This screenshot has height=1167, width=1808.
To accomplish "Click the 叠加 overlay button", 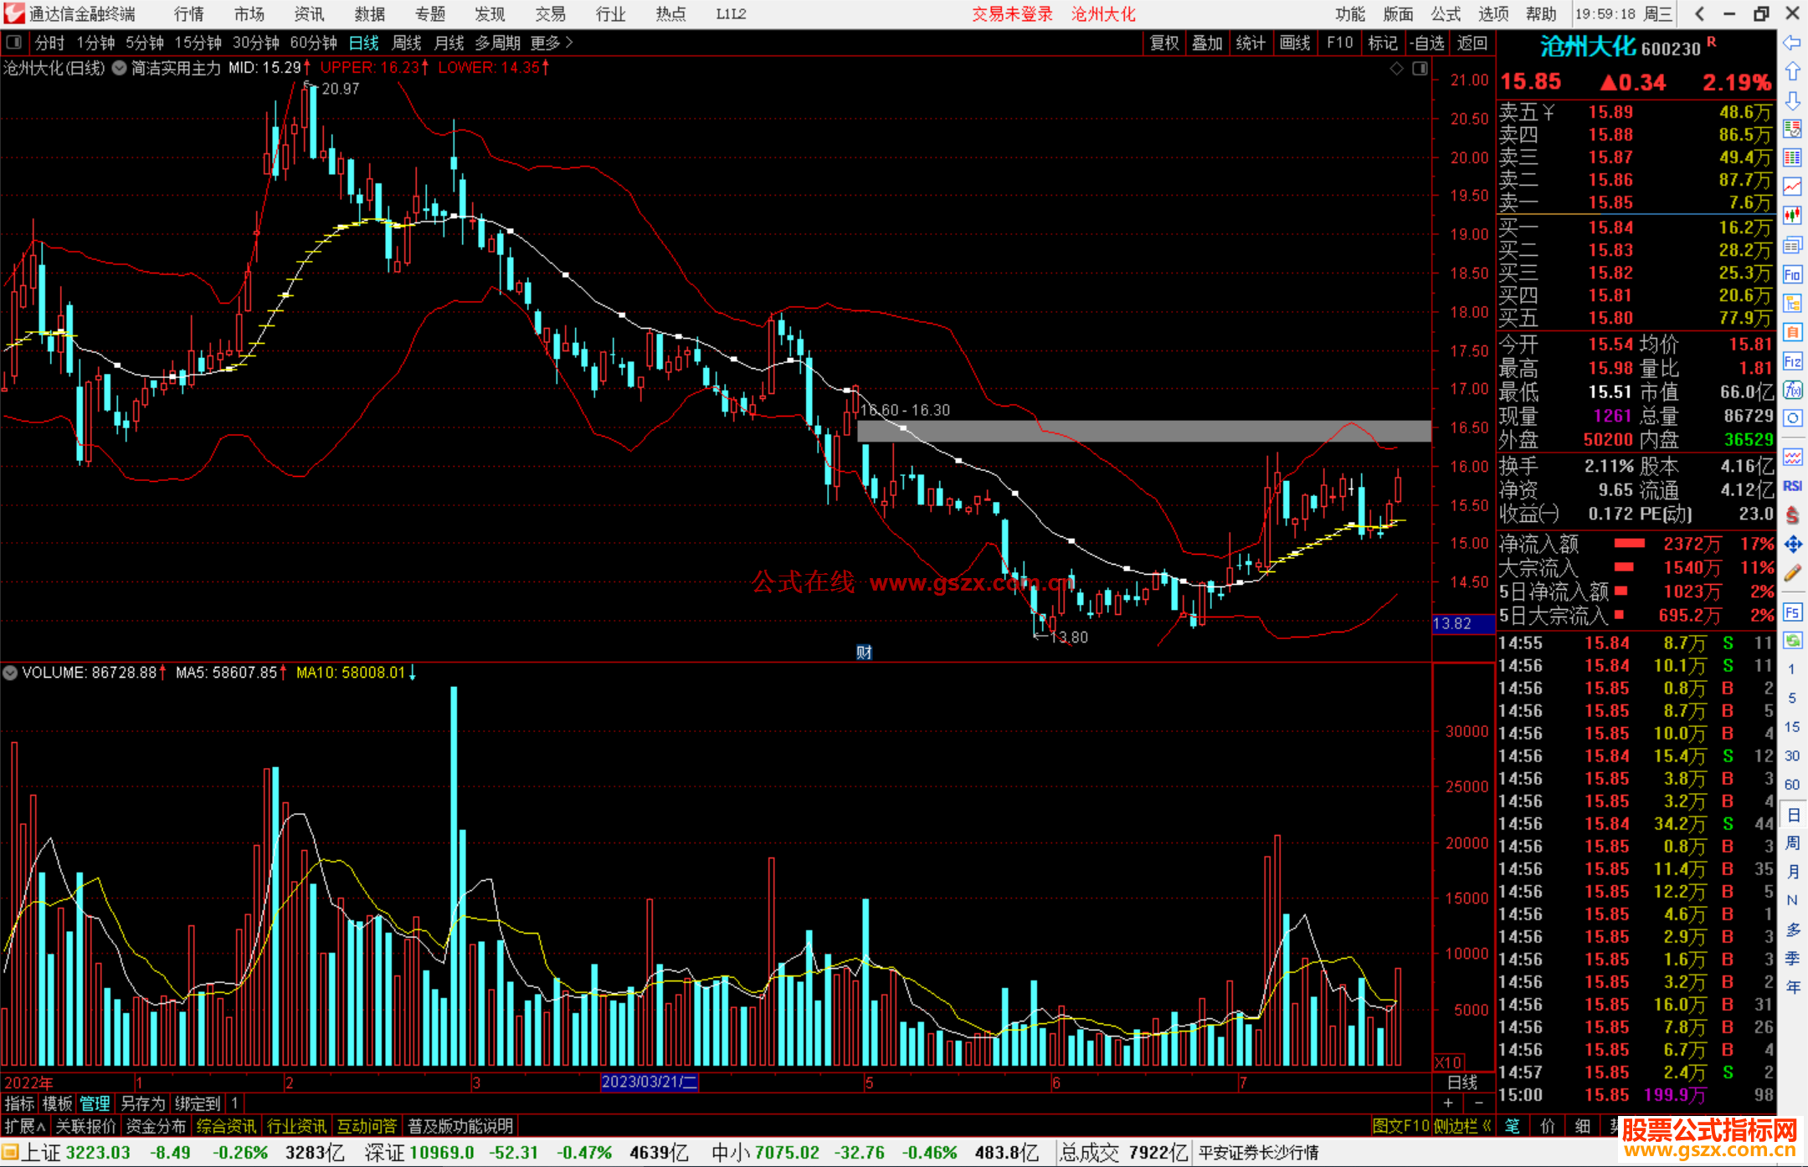I will [1207, 43].
